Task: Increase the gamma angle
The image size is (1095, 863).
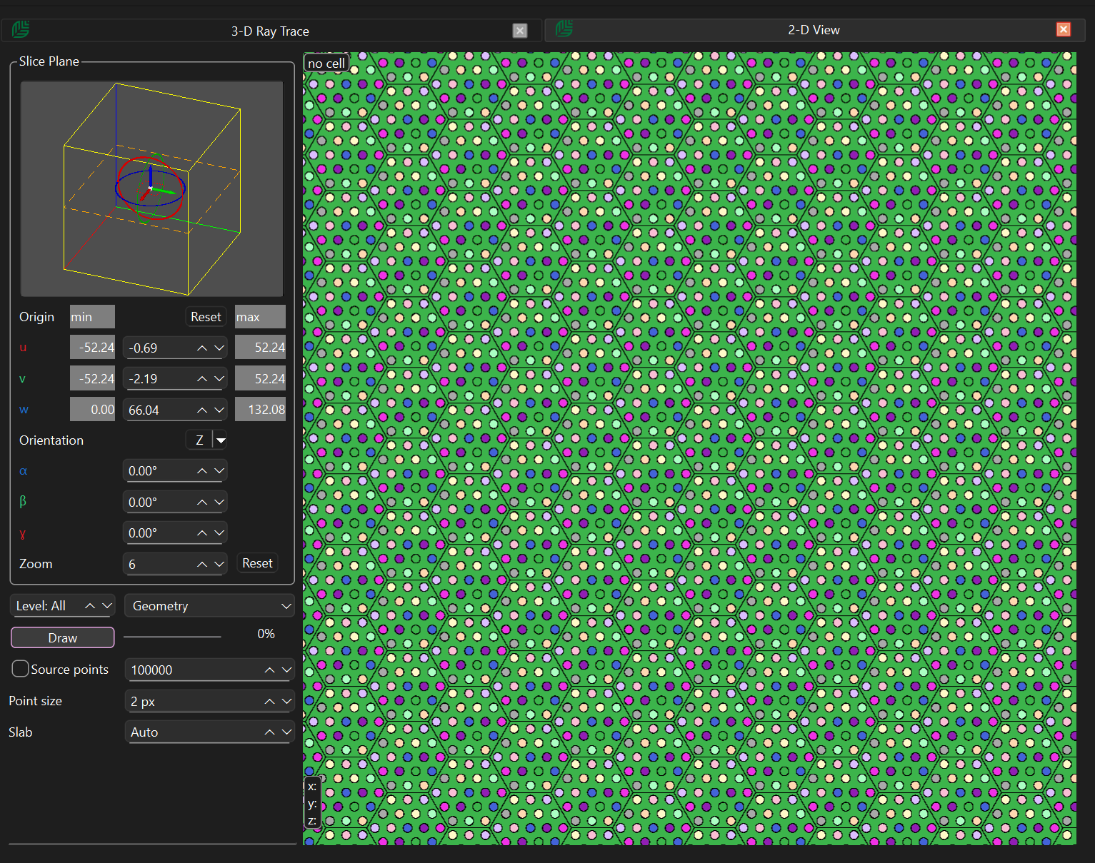Action: tap(202, 533)
